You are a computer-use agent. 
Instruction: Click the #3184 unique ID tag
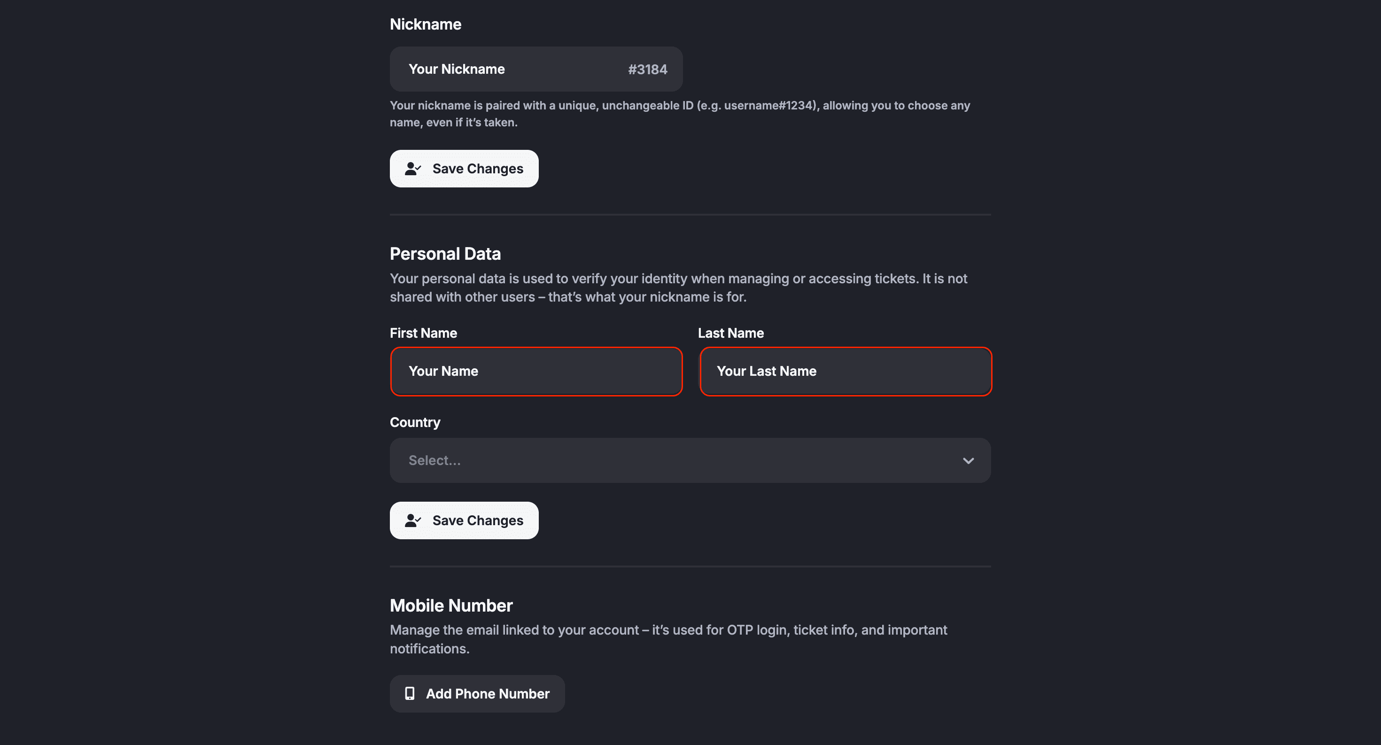(x=648, y=70)
